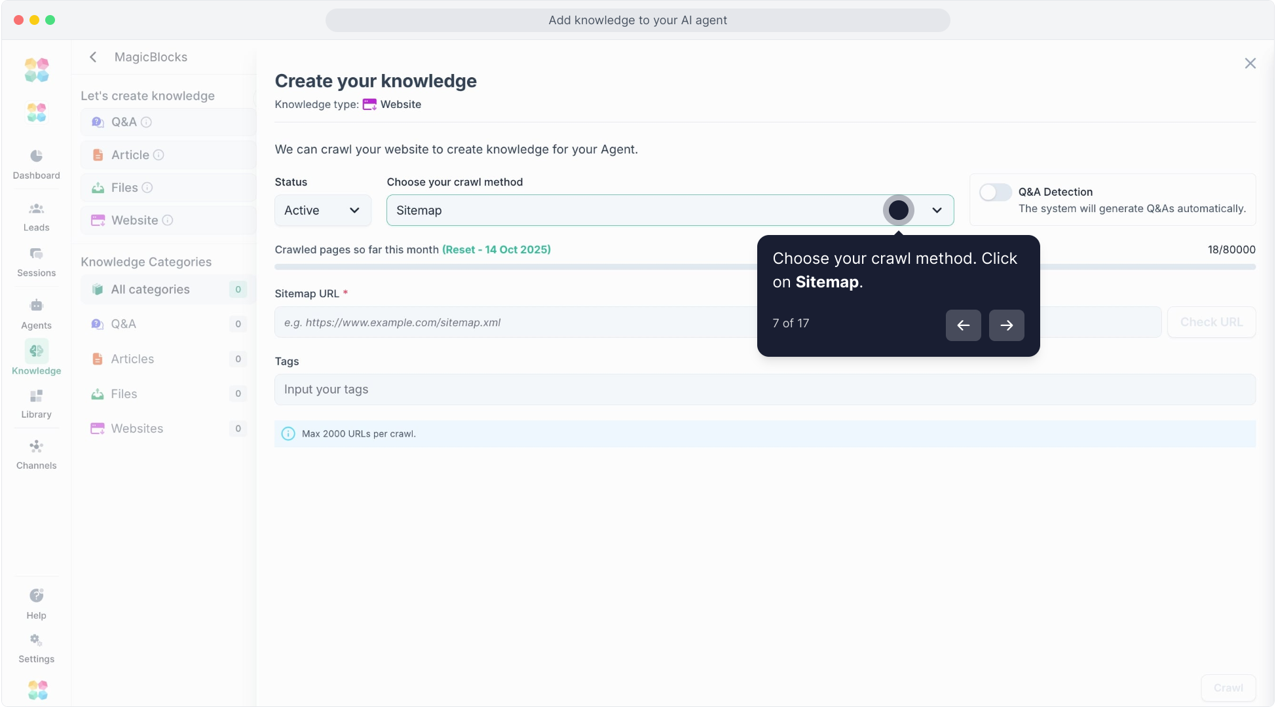Select the Websites knowledge category
Image resolution: width=1276 pixels, height=707 pixels.
(x=137, y=429)
